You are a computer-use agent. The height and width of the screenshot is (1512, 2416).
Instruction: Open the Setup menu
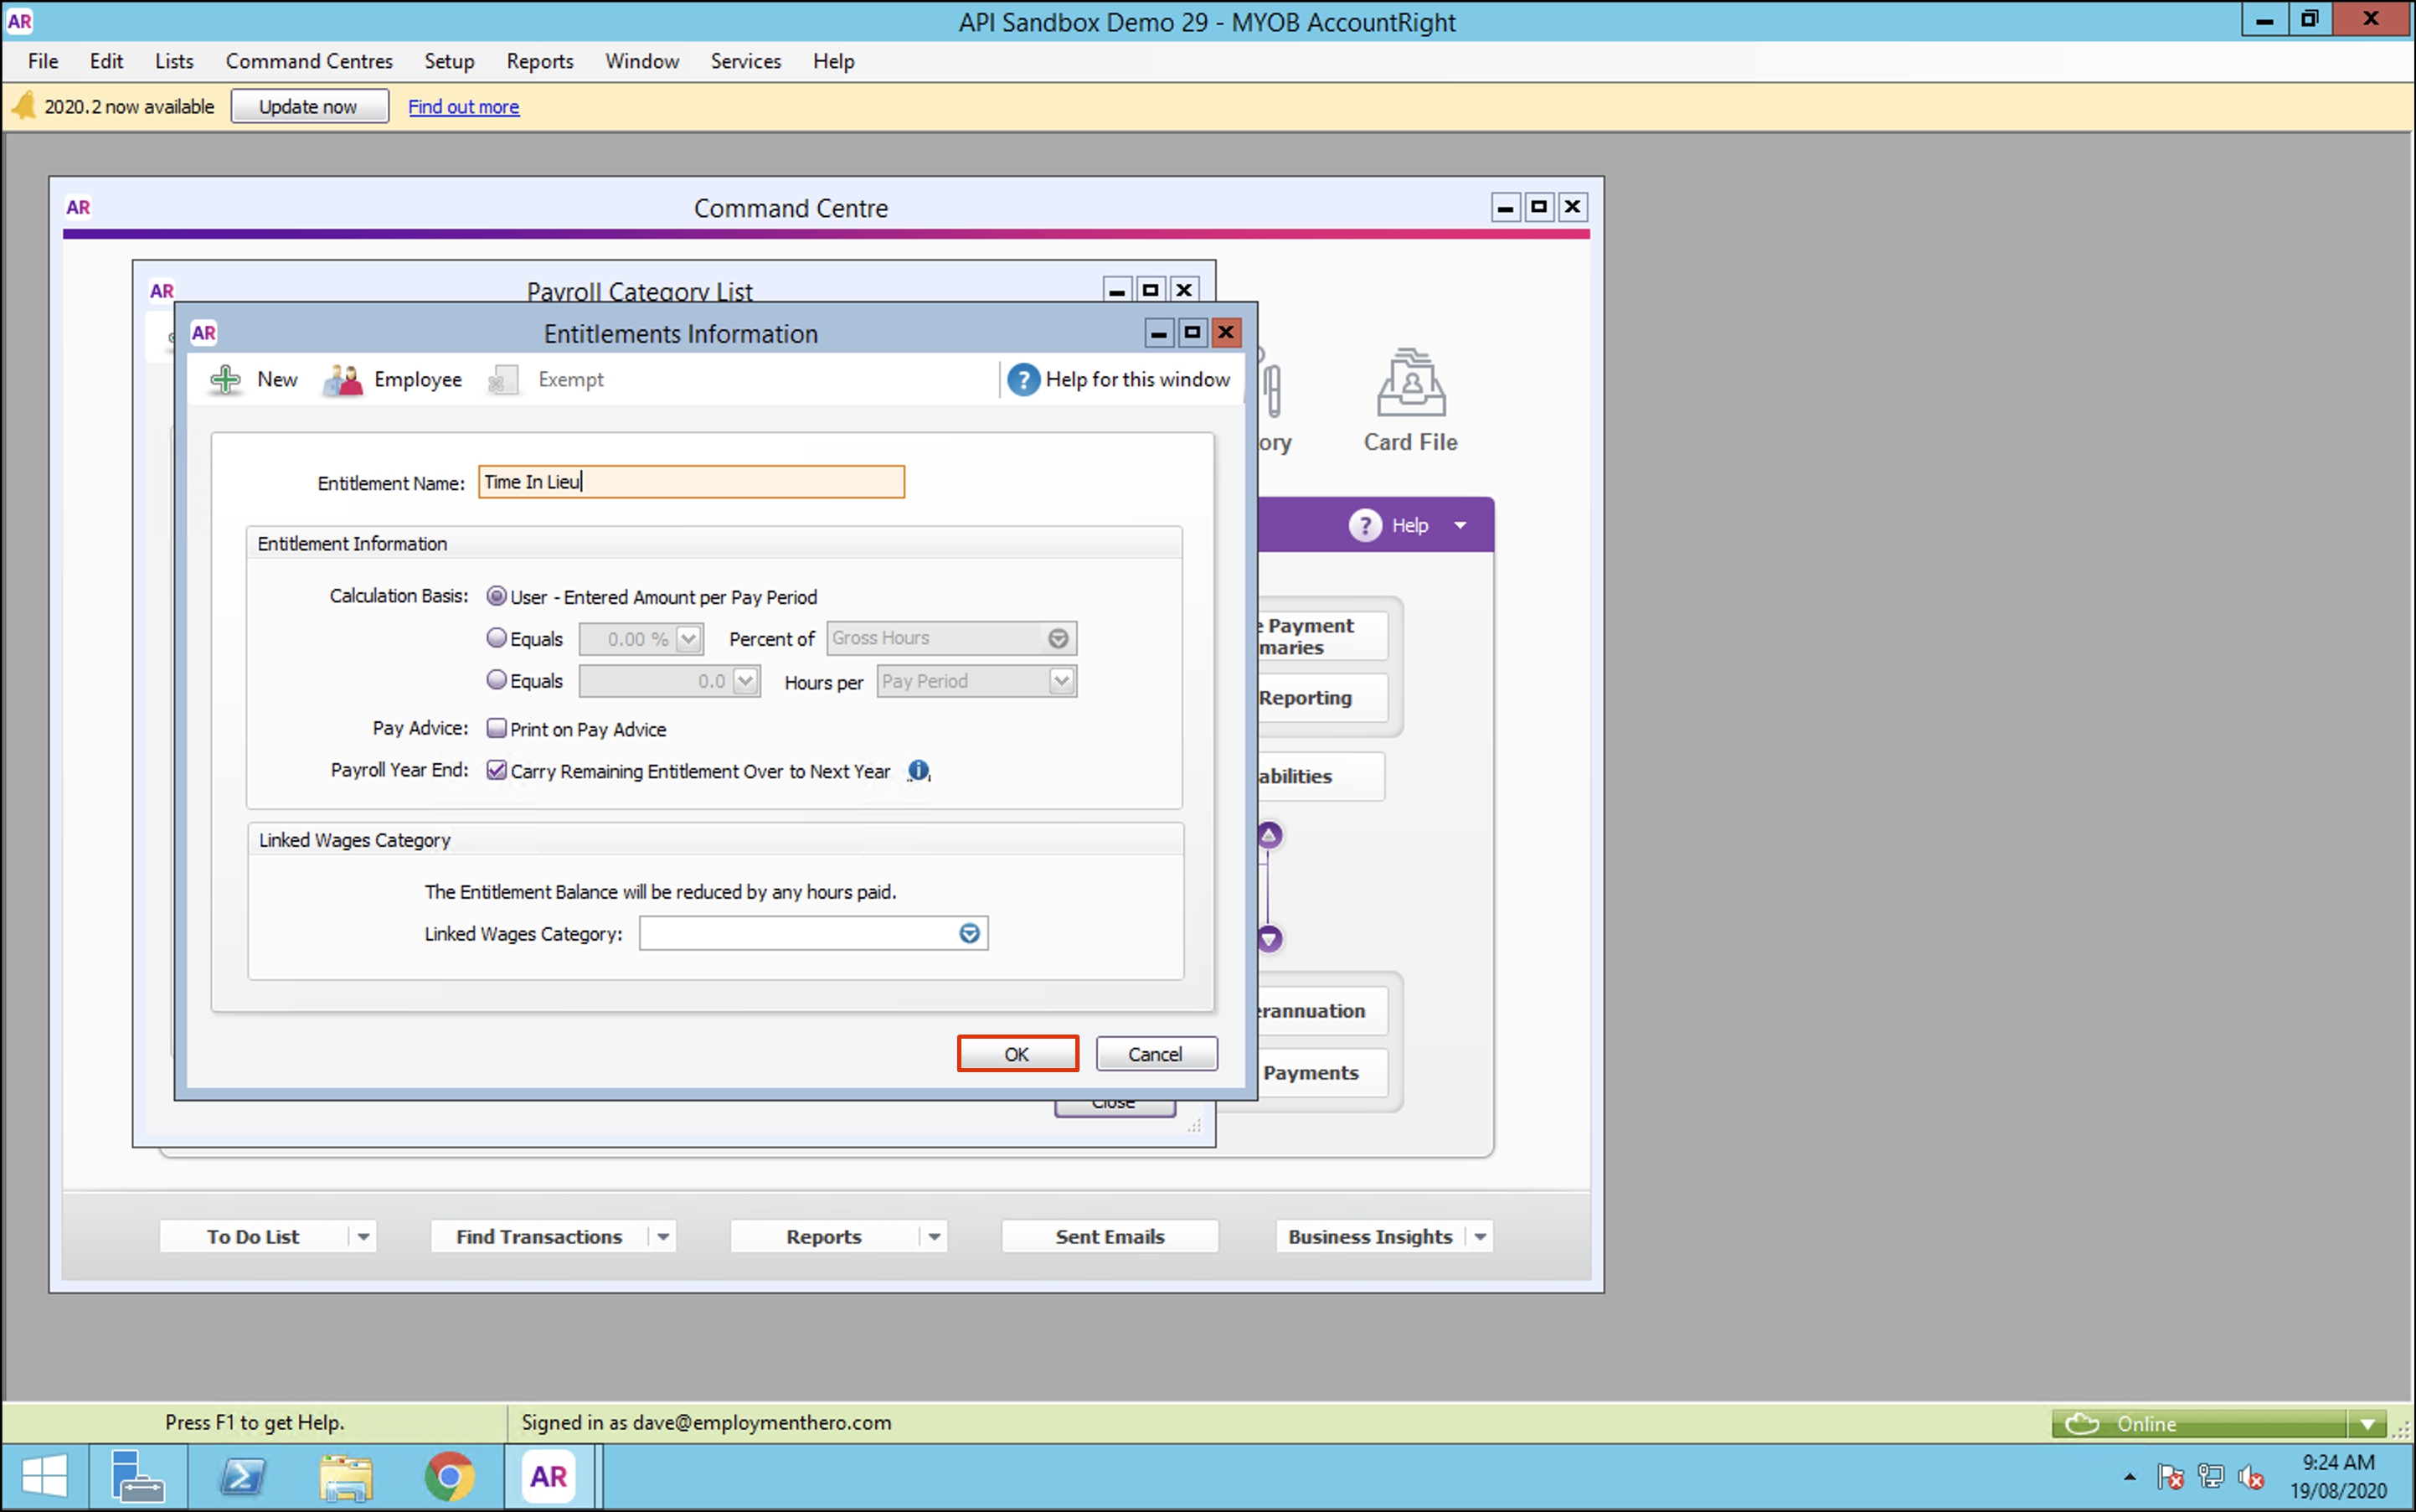pyautogui.click(x=449, y=61)
